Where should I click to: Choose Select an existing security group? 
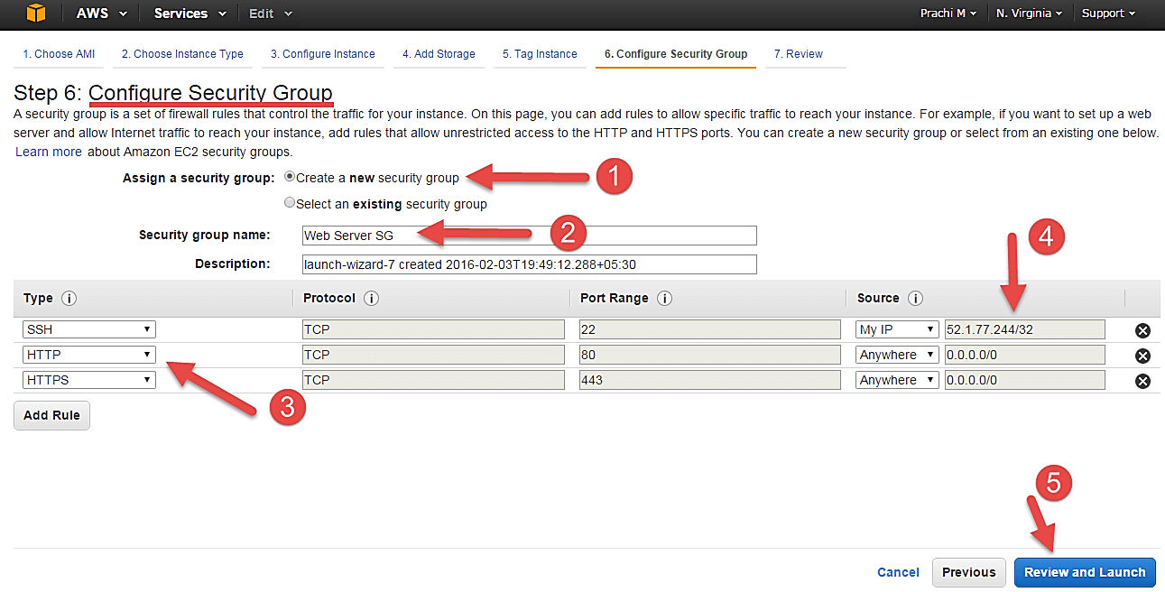coord(290,204)
